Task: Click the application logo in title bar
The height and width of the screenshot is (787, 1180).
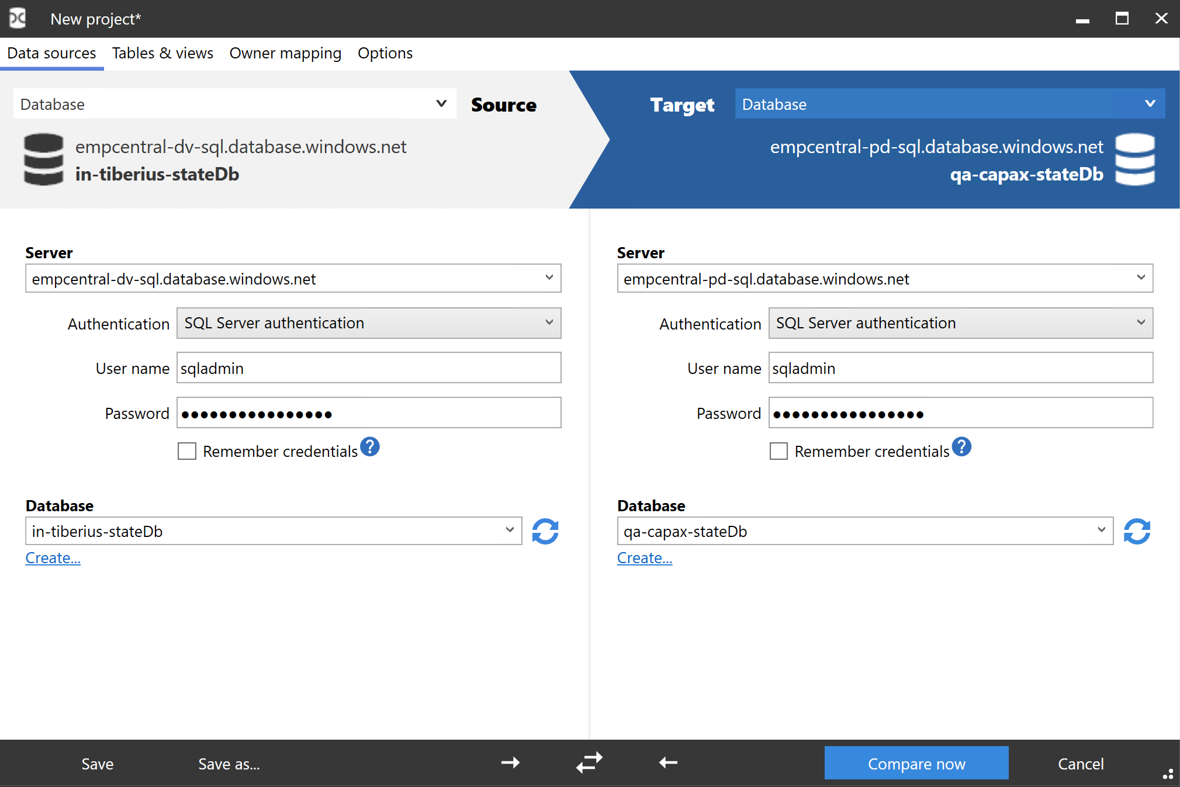Action: 18,19
